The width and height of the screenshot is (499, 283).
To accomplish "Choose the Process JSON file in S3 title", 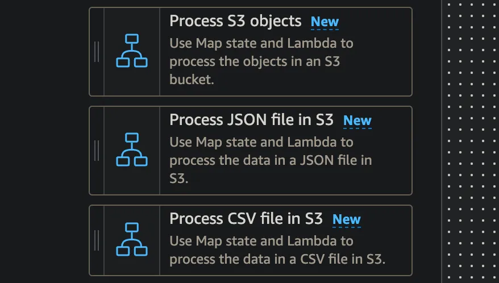I will (x=251, y=120).
